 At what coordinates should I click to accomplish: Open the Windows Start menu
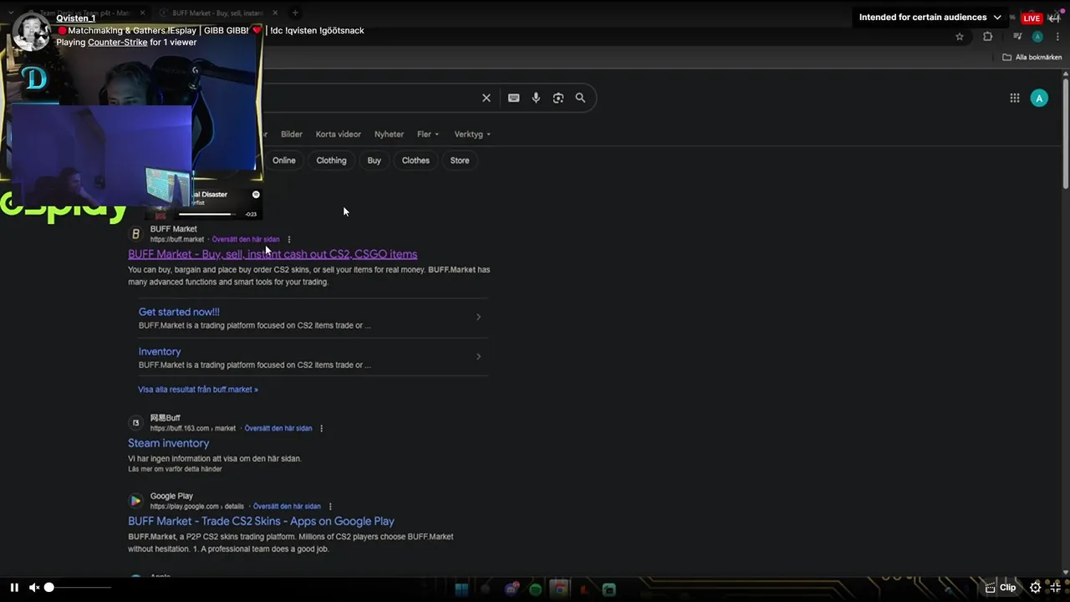[461, 589]
